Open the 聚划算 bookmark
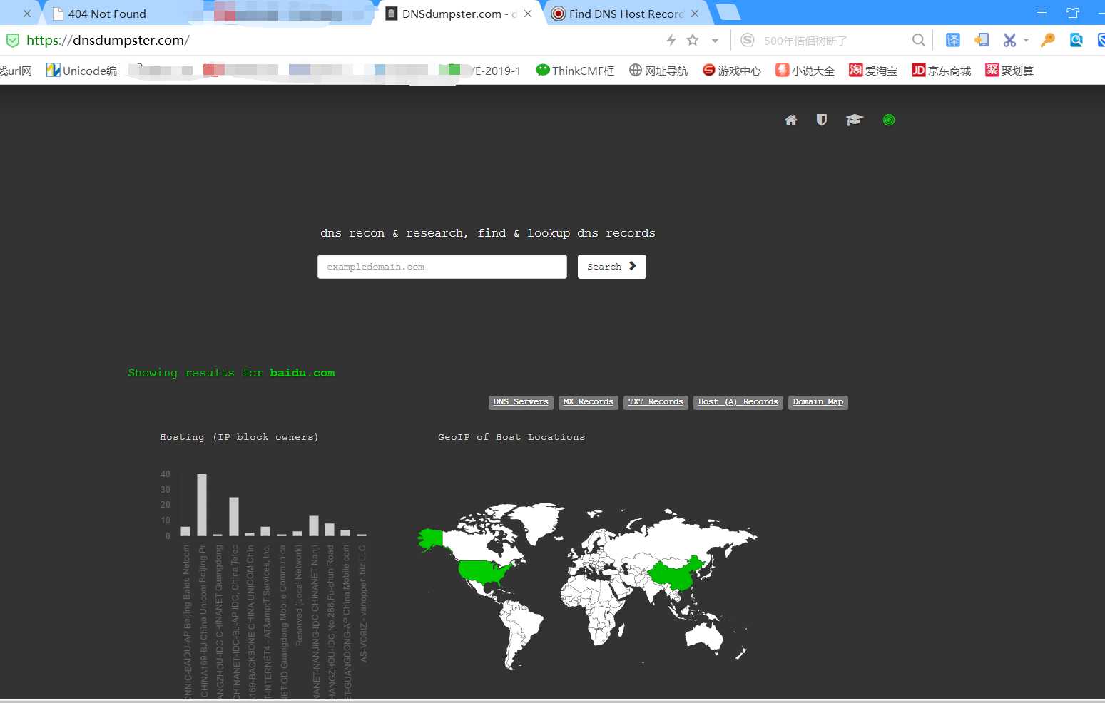The width and height of the screenshot is (1105, 703). pyautogui.click(x=1009, y=70)
